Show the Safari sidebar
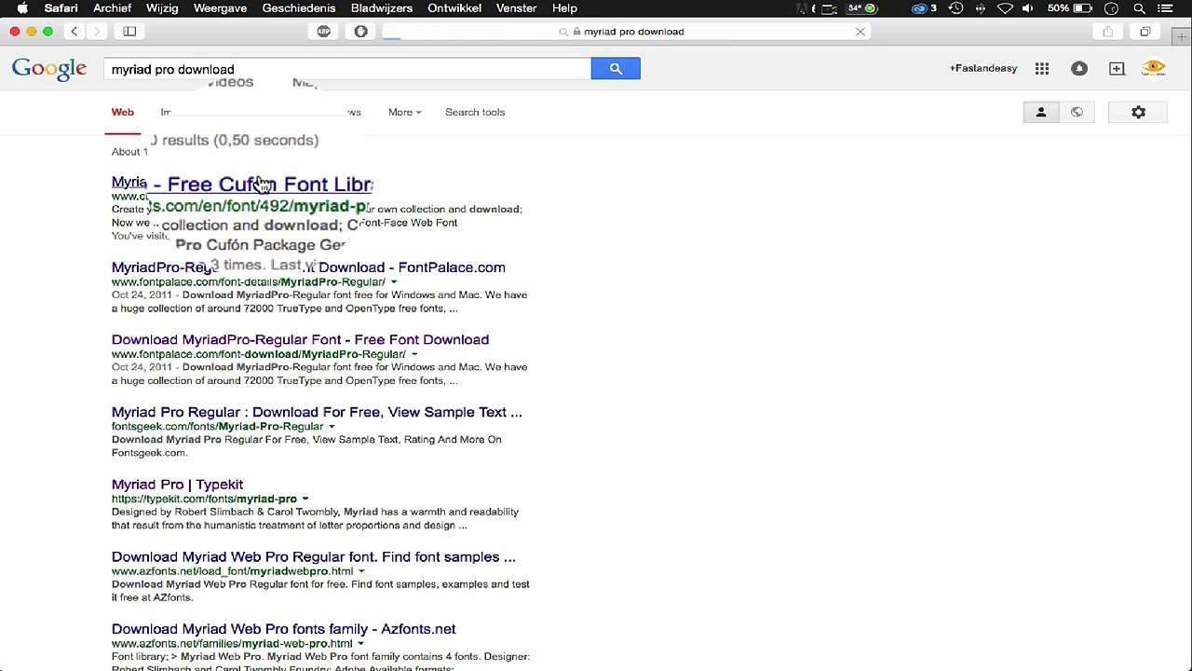Image resolution: width=1192 pixels, height=671 pixels. [129, 32]
